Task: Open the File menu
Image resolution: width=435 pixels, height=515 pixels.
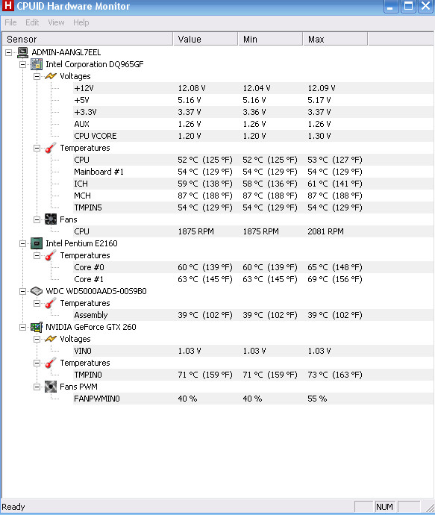Action: click(10, 22)
